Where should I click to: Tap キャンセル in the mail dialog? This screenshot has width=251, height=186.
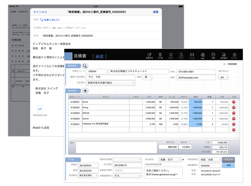click(40, 12)
